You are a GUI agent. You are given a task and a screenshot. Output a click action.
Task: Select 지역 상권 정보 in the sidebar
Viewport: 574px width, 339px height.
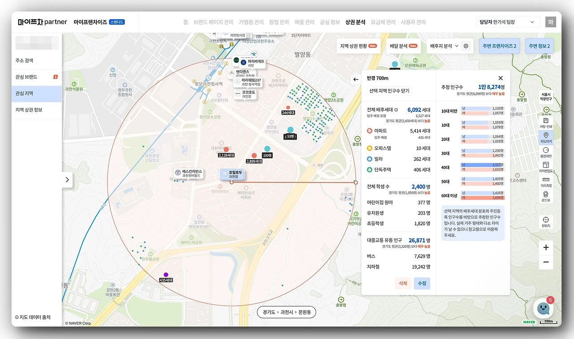(x=37, y=110)
